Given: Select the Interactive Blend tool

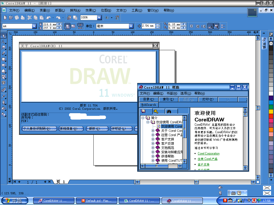Looking at the screenshot, I should coord(4,90).
